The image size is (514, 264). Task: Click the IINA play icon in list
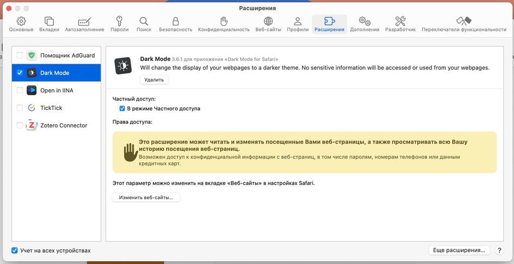[x=32, y=90]
